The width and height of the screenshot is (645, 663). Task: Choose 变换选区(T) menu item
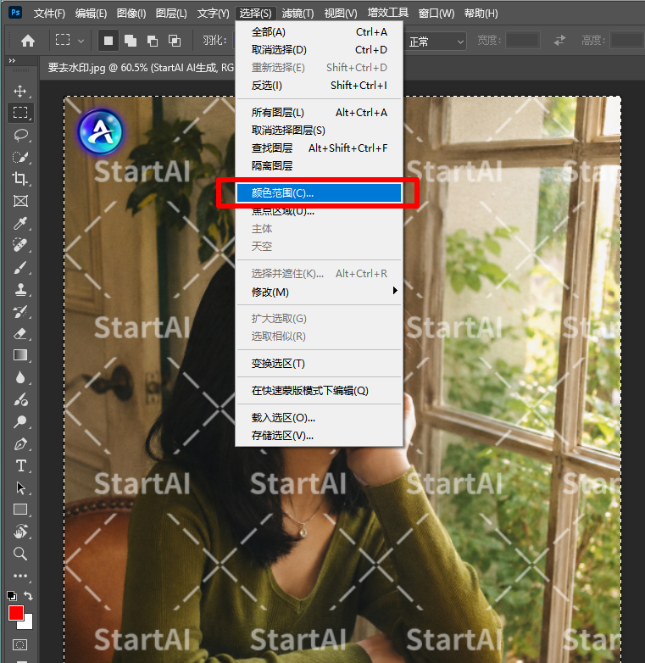(319, 363)
